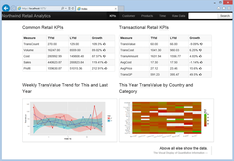Click thumbs-down icon in TransCost row
Viewport: 234px width, 161px height.
point(200,50)
